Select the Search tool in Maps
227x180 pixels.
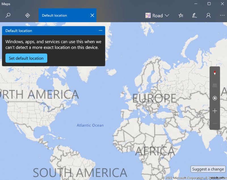(8, 15)
